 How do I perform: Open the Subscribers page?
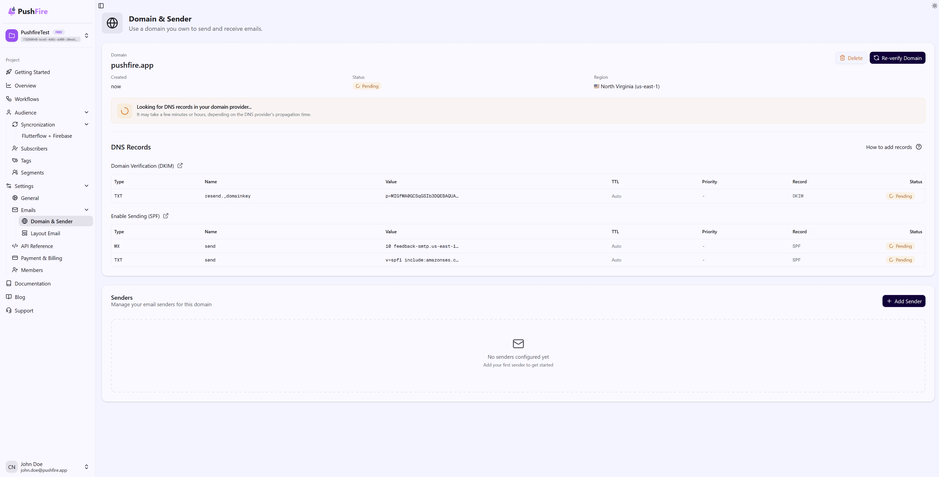34,148
